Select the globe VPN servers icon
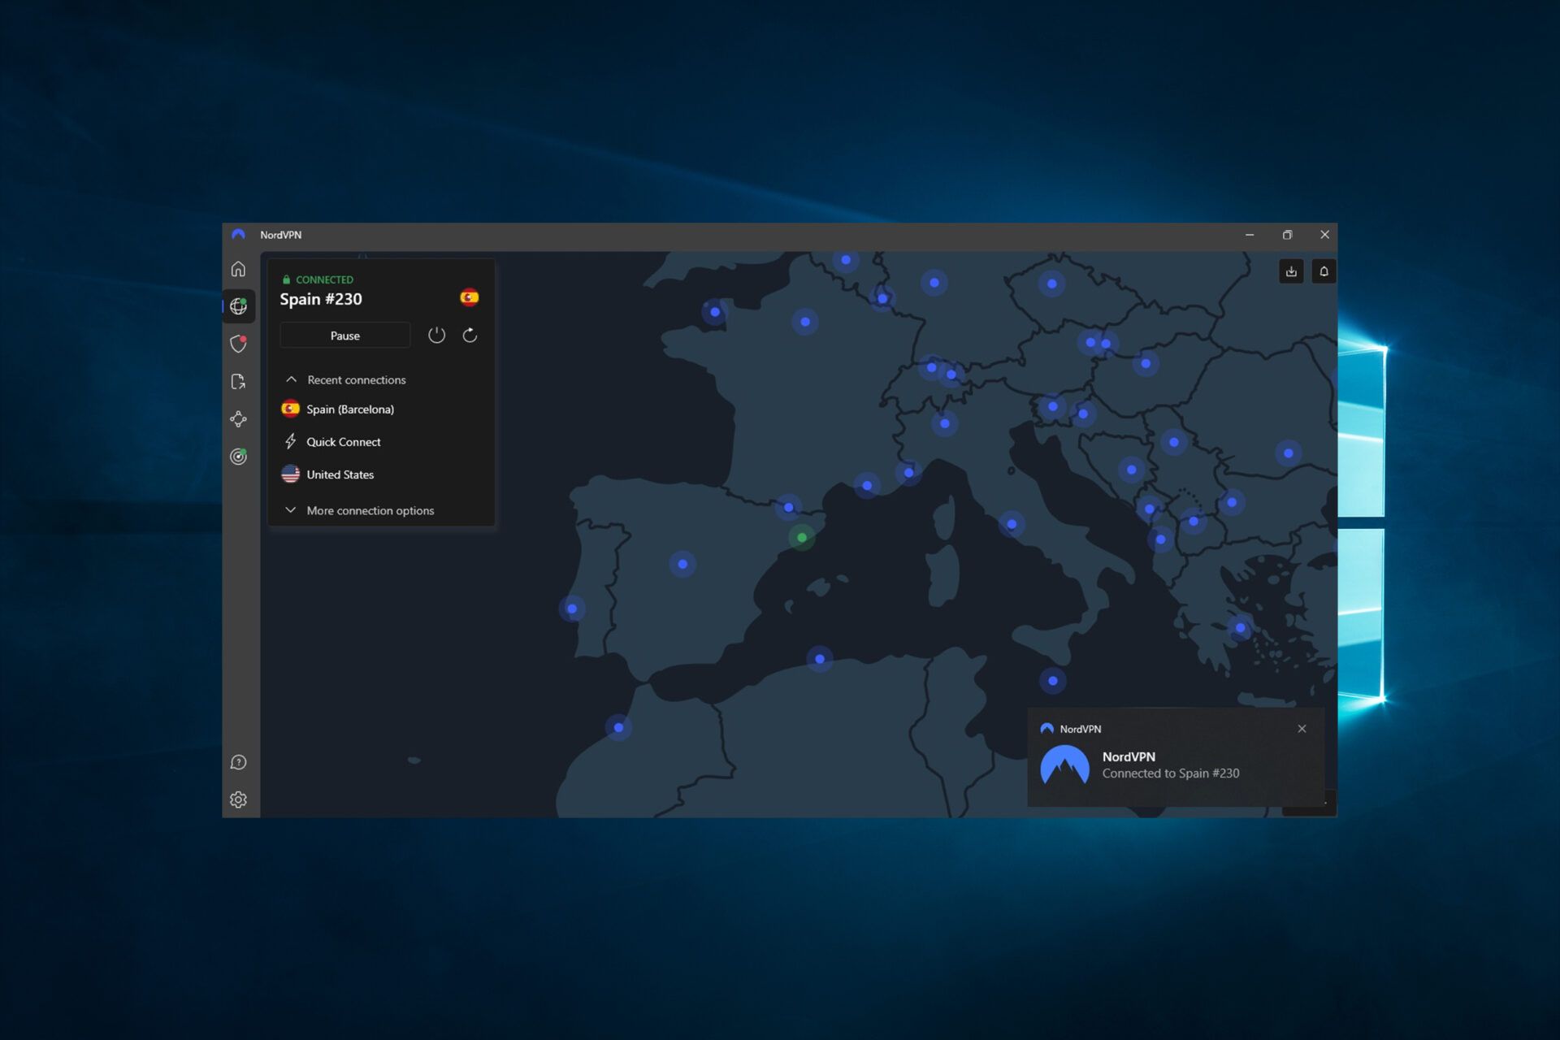 (x=238, y=306)
